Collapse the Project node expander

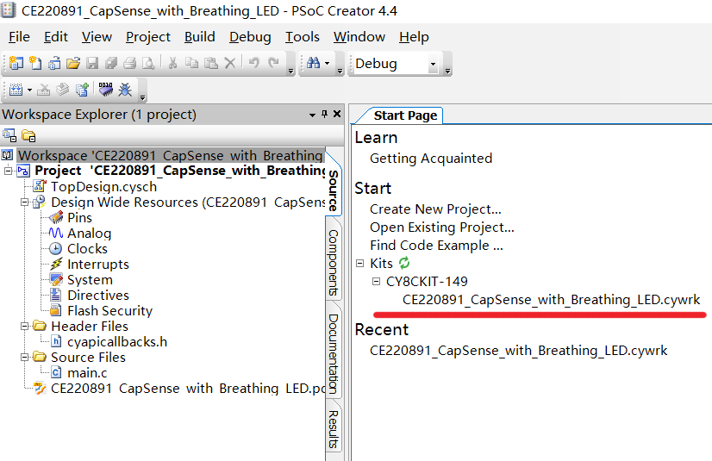coord(8,171)
